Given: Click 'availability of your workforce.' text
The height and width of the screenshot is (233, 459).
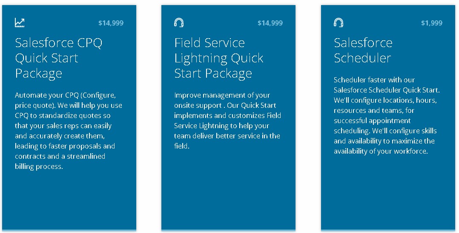Looking at the screenshot, I should tap(381, 151).
